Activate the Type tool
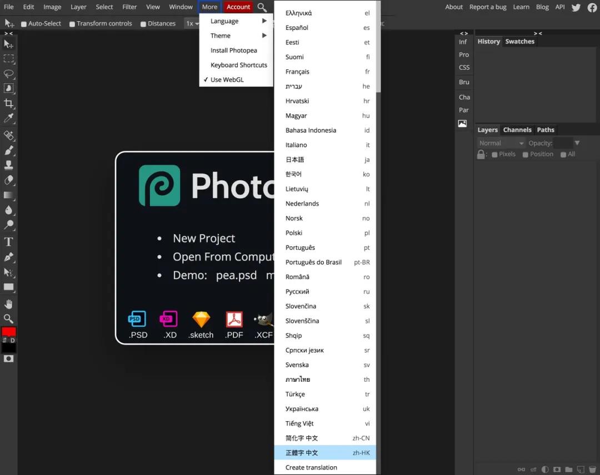600x475 pixels. (x=9, y=242)
